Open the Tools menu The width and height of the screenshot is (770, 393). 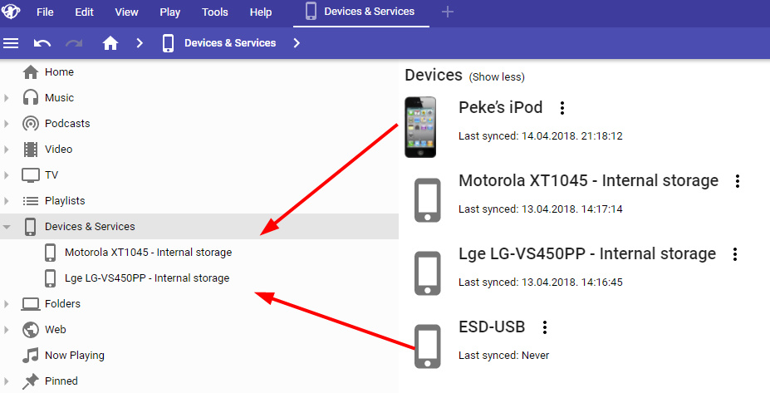pos(215,12)
